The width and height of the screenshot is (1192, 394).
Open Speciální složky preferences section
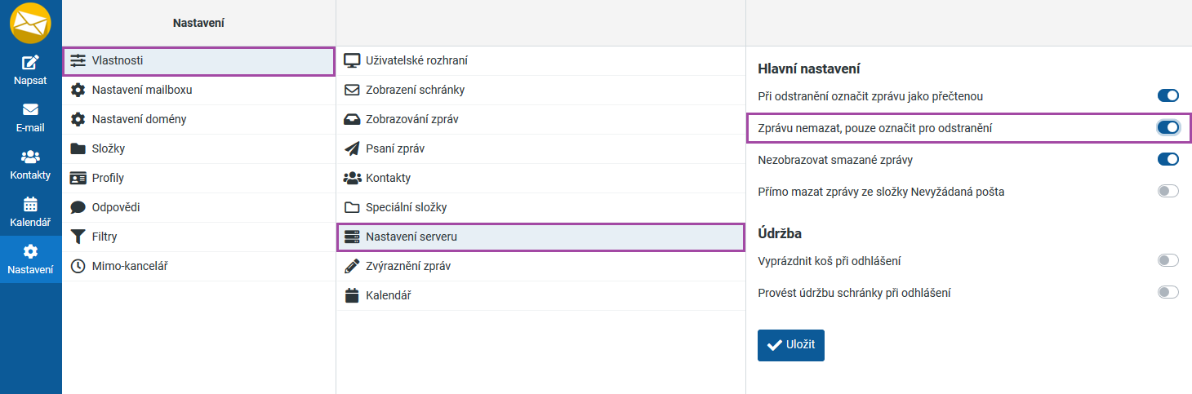(406, 207)
